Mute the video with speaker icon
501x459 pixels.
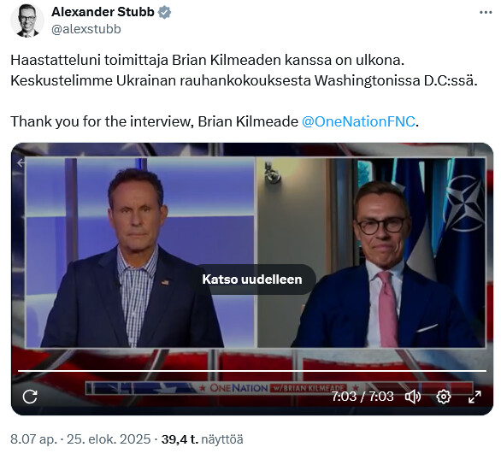pyautogui.click(x=412, y=397)
